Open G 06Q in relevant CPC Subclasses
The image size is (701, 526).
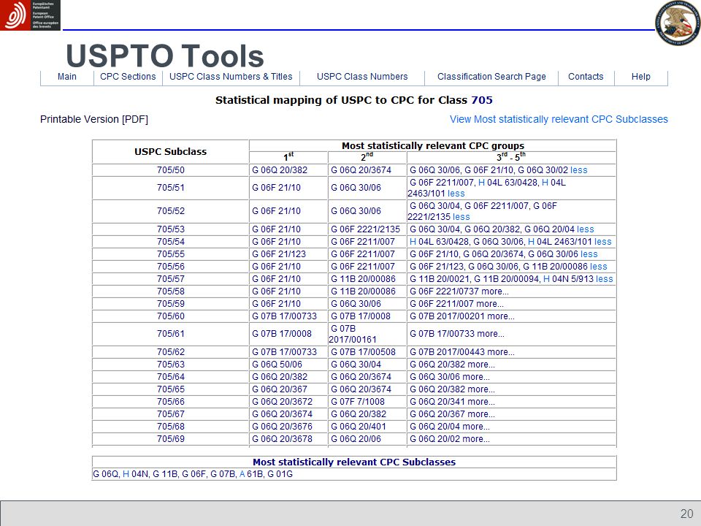105,474
